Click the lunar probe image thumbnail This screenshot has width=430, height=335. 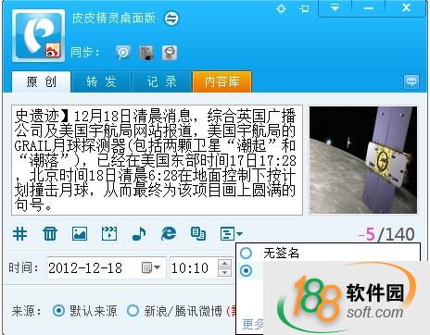tap(363, 160)
